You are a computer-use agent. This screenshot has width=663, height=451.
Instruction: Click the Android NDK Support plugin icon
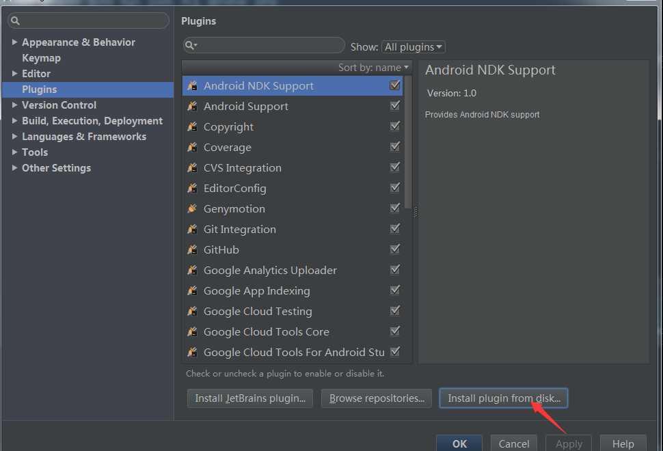[x=192, y=86]
